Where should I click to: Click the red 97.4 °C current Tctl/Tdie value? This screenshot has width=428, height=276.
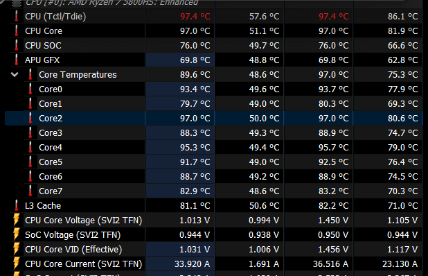pos(195,17)
